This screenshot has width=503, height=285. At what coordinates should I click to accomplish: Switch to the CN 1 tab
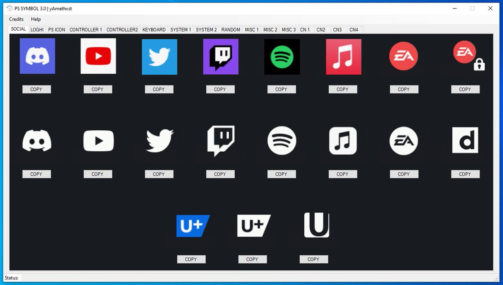(x=305, y=30)
